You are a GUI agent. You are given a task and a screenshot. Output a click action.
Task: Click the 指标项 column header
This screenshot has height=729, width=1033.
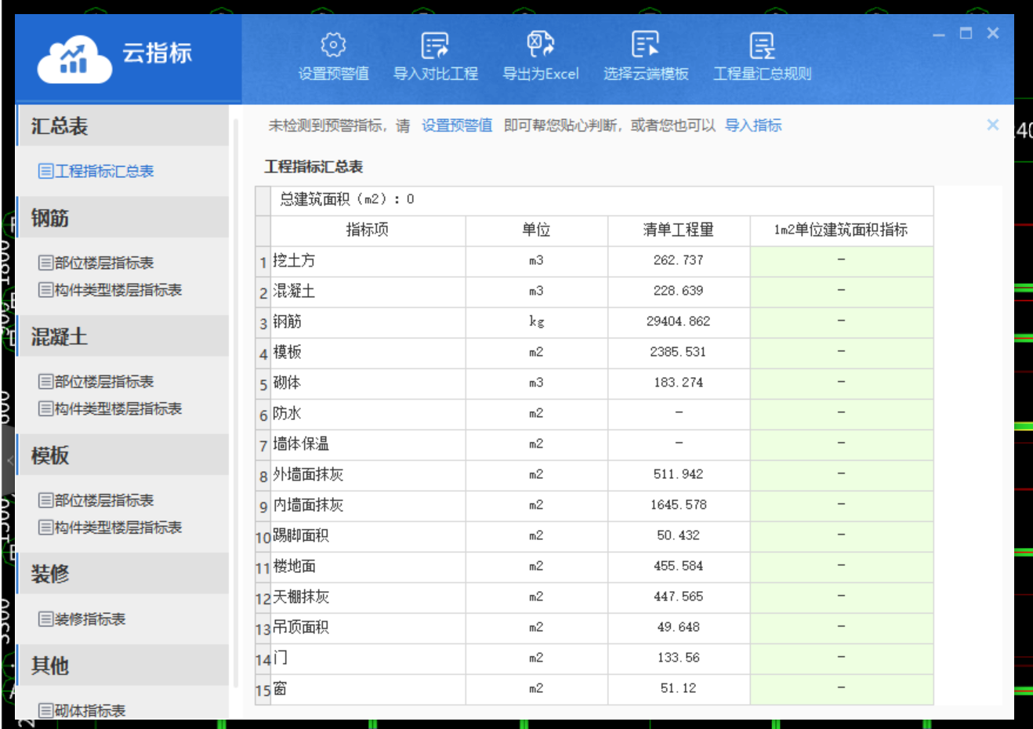coord(368,230)
